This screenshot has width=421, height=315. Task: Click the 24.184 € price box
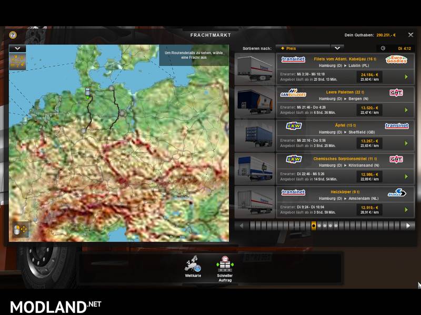tap(369, 77)
